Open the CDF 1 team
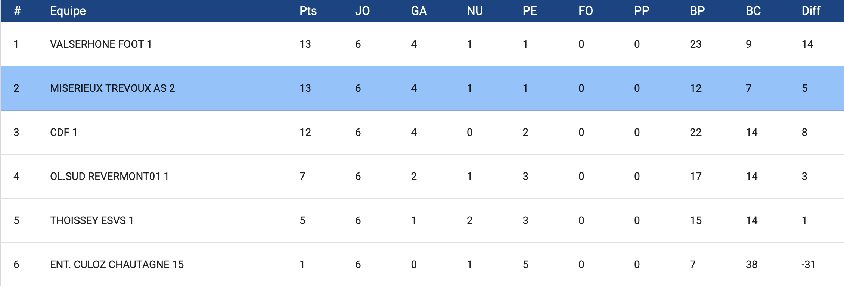844x286 pixels. [63, 133]
